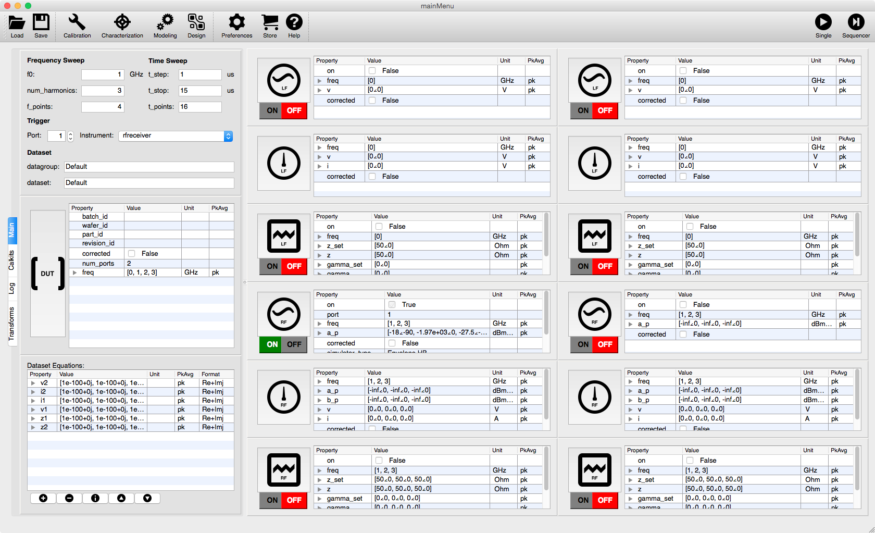Viewport: 875px width, 533px height.
Task: Click the DUT device icon
Action: [47, 274]
